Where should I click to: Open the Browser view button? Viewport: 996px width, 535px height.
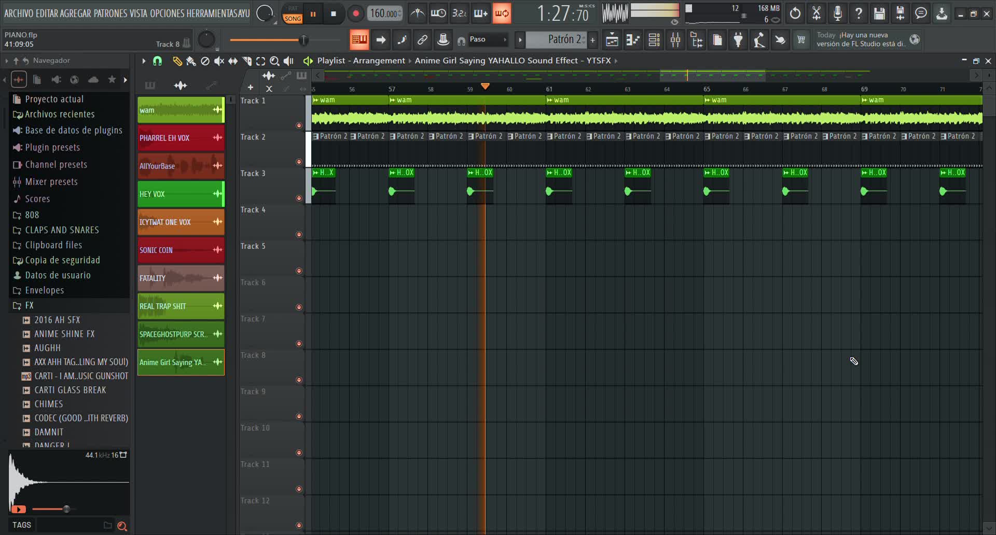tap(697, 40)
